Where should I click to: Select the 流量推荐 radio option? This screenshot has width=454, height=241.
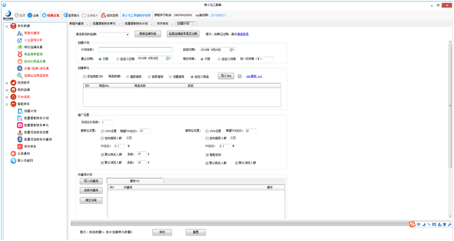point(170,77)
